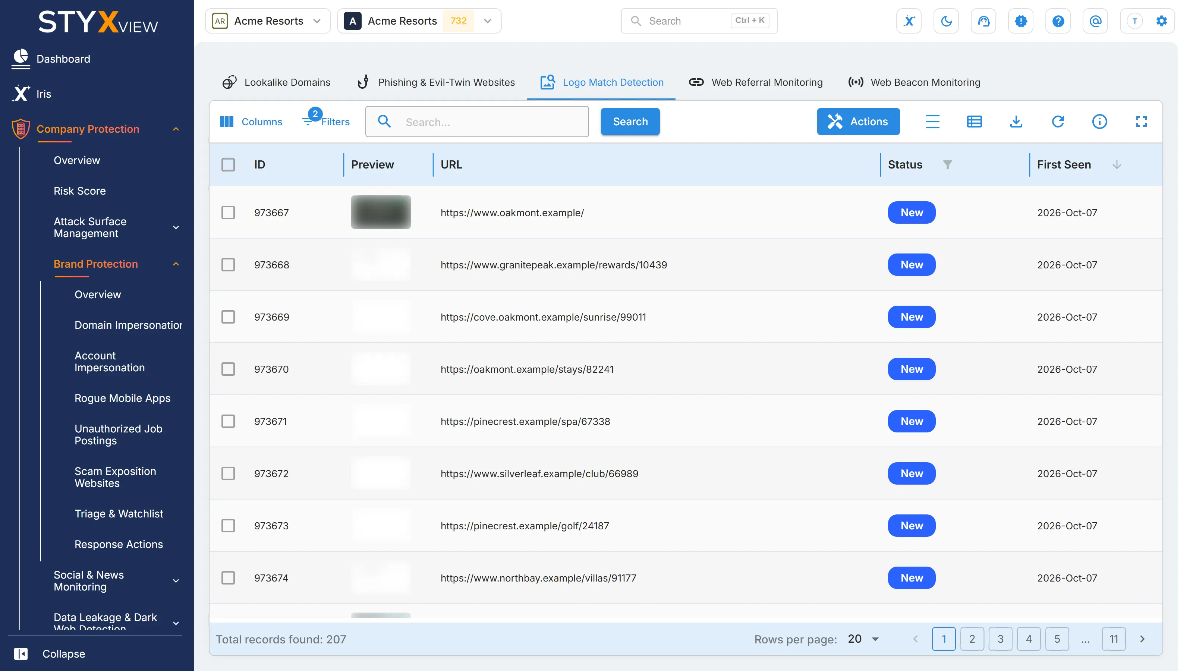Check the row for ID 973674
This screenshot has width=1193, height=671.
(228, 578)
